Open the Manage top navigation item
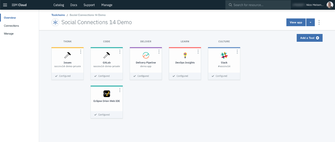This screenshot has height=142, width=335. click(x=107, y=5)
